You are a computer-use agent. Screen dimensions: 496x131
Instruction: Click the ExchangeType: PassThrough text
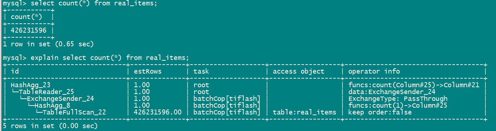[x=398, y=98]
